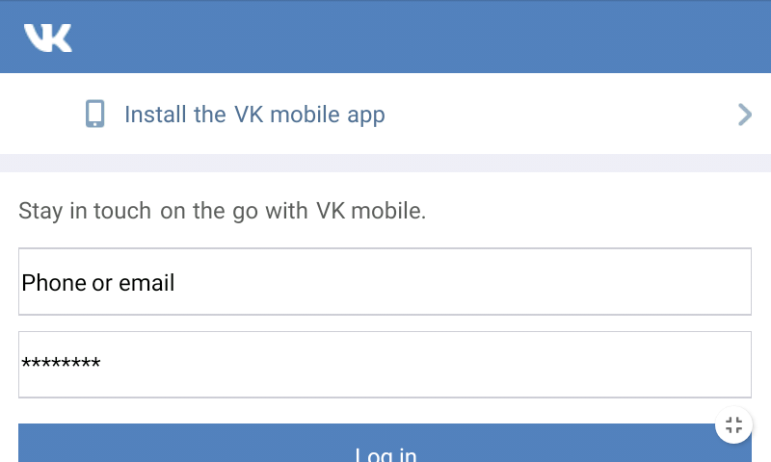Screen dimensions: 771x462
Task: Focus the Phone or email field
Action: click(385, 282)
